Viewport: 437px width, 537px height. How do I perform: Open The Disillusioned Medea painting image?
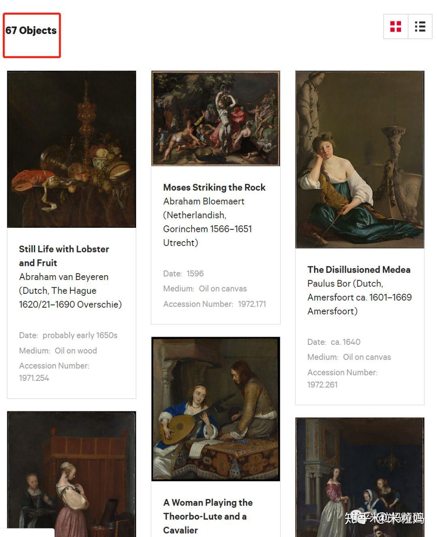[x=360, y=159]
